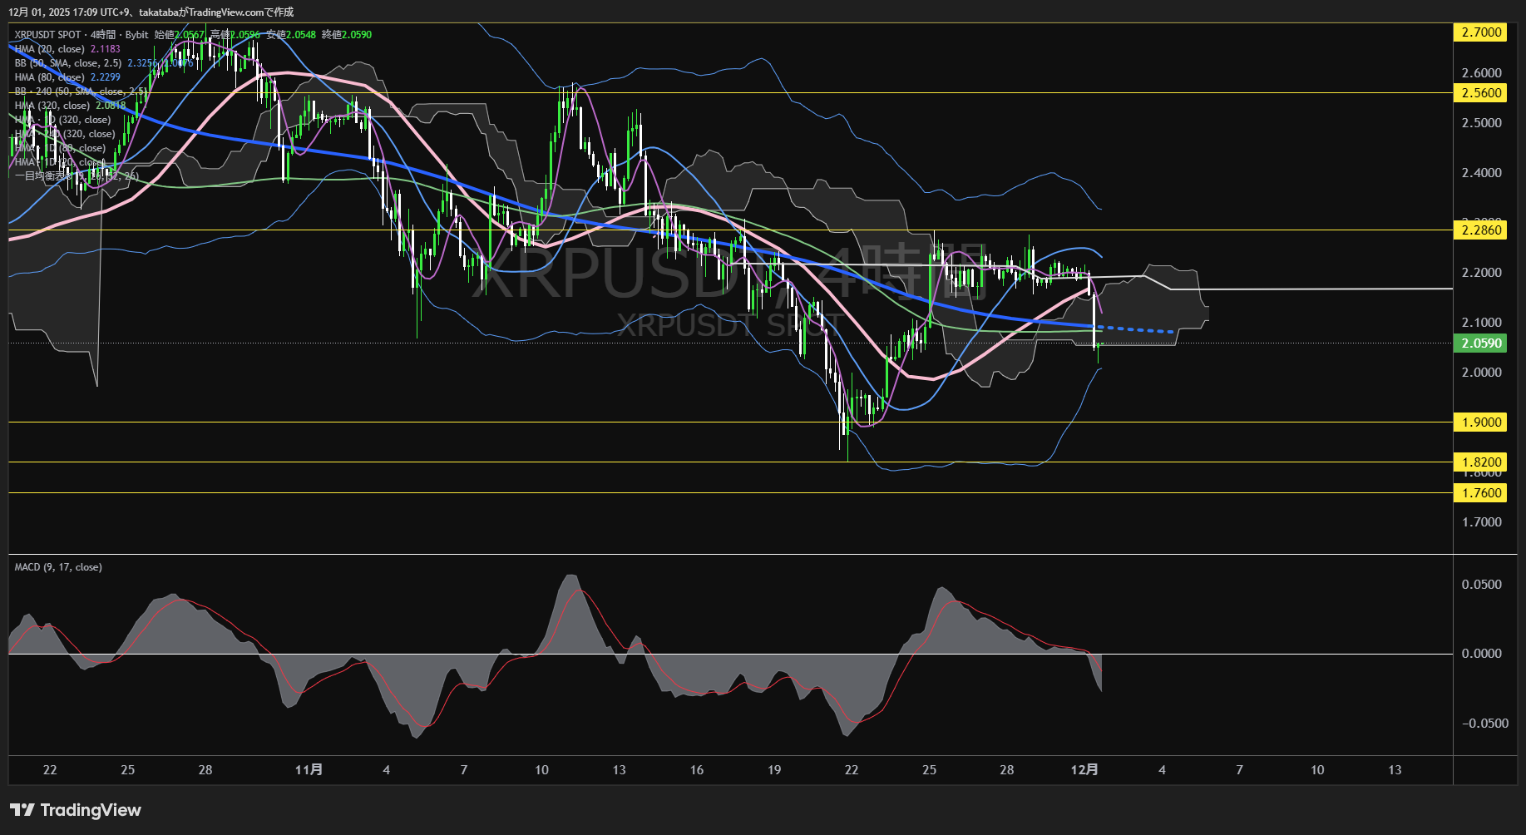Image resolution: width=1526 pixels, height=835 pixels.
Task: Click the TradingView logo icon
Action: pyautogui.click(x=22, y=810)
